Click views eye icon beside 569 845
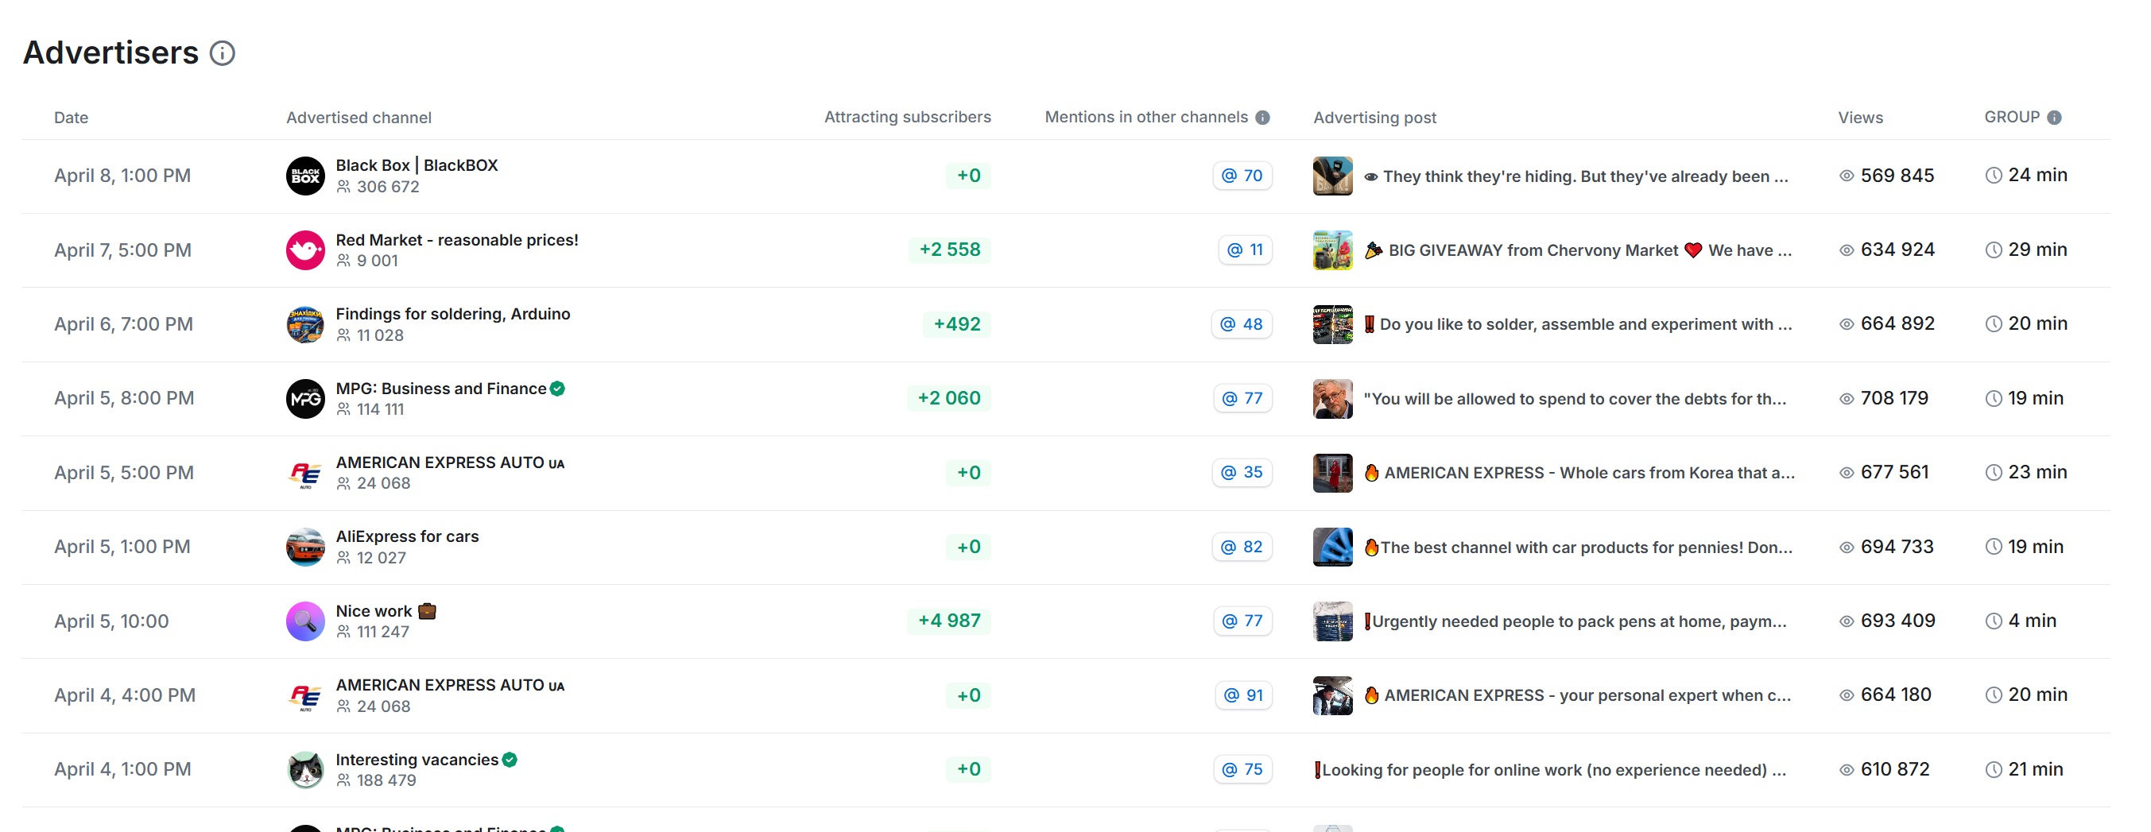The height and width of the screenshot is (832, 2151). pyautogui.click(x=1847, y=176)
